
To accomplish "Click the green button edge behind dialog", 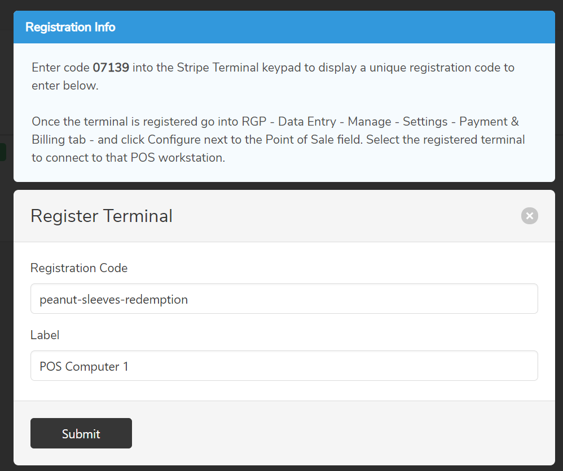I will click(3, 152).
